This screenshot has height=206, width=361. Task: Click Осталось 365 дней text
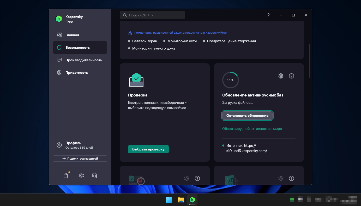[x=79, y=148]
